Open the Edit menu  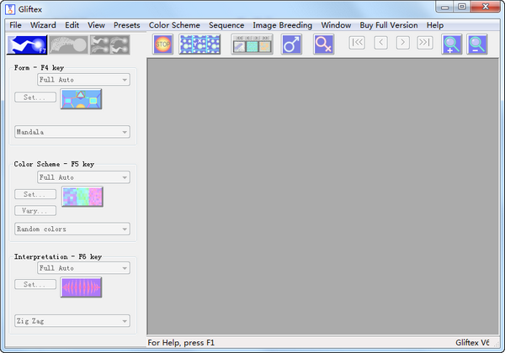72,25
